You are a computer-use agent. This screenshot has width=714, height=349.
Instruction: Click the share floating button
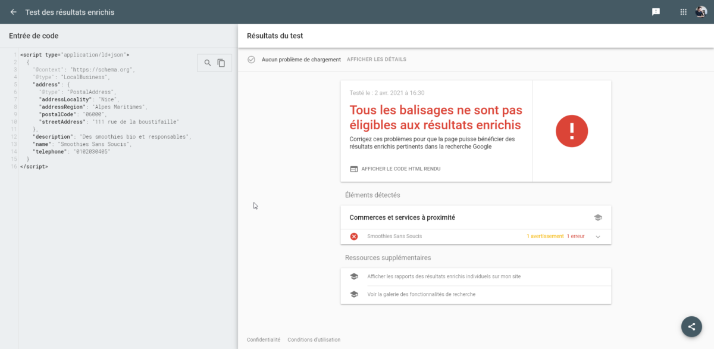[691, 326]
